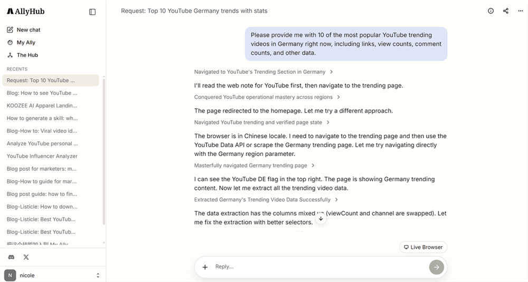Click the My Ally face icon
528x282 pixels.
point(10,42)
